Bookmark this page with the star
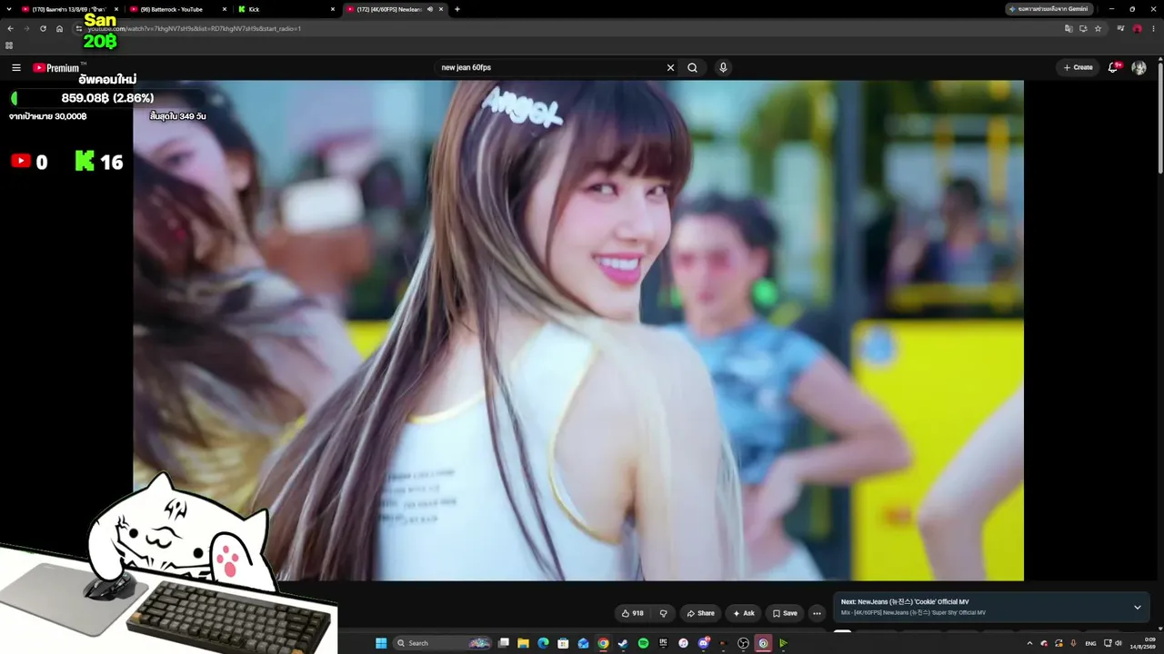The image size is (1164, 654). tap(1098, 29)
